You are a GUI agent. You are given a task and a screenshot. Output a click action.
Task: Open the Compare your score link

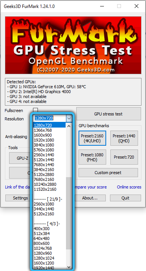tap(91, 187)
